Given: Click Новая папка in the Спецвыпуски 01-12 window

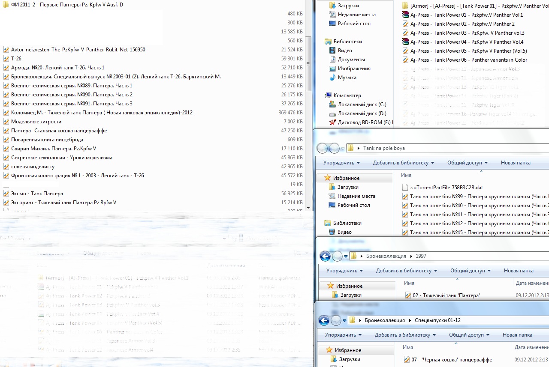Looking at the screenshot, I should 517,335.
